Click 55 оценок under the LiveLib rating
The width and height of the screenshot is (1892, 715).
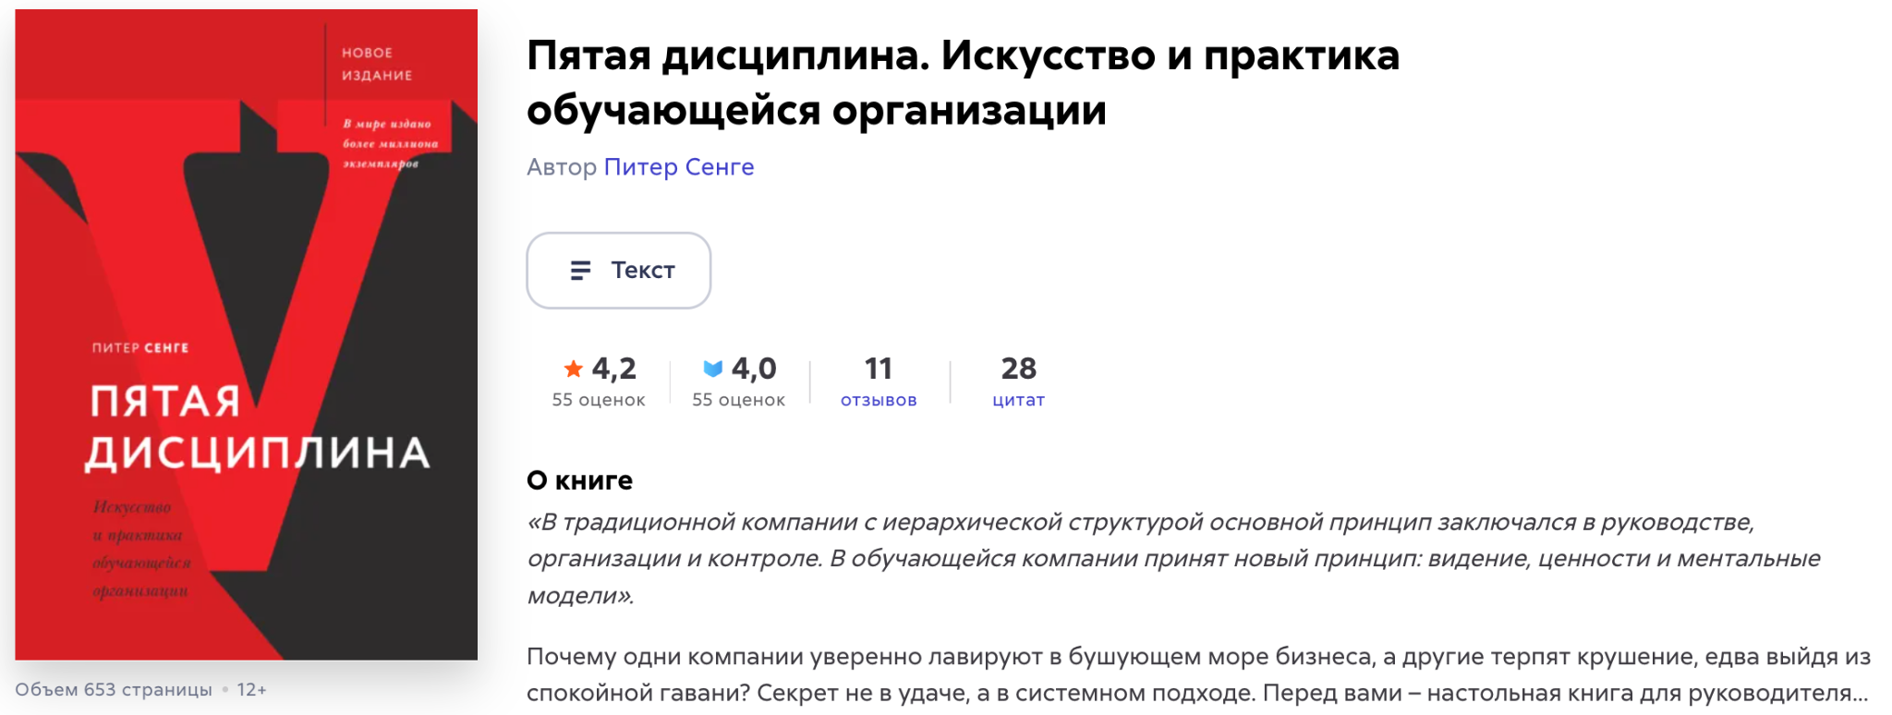(738, 400)
